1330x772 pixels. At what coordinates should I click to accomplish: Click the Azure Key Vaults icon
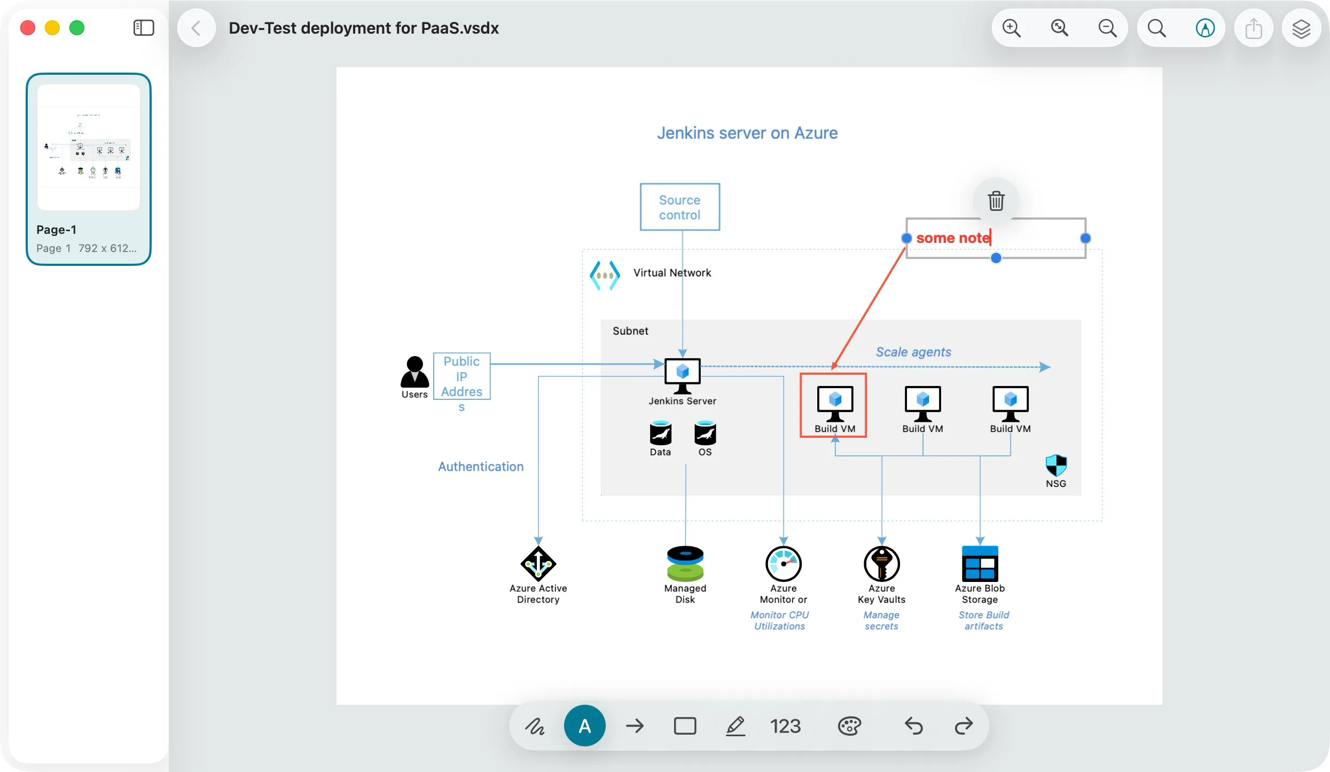pyautogui.click(x=882, y=564)
